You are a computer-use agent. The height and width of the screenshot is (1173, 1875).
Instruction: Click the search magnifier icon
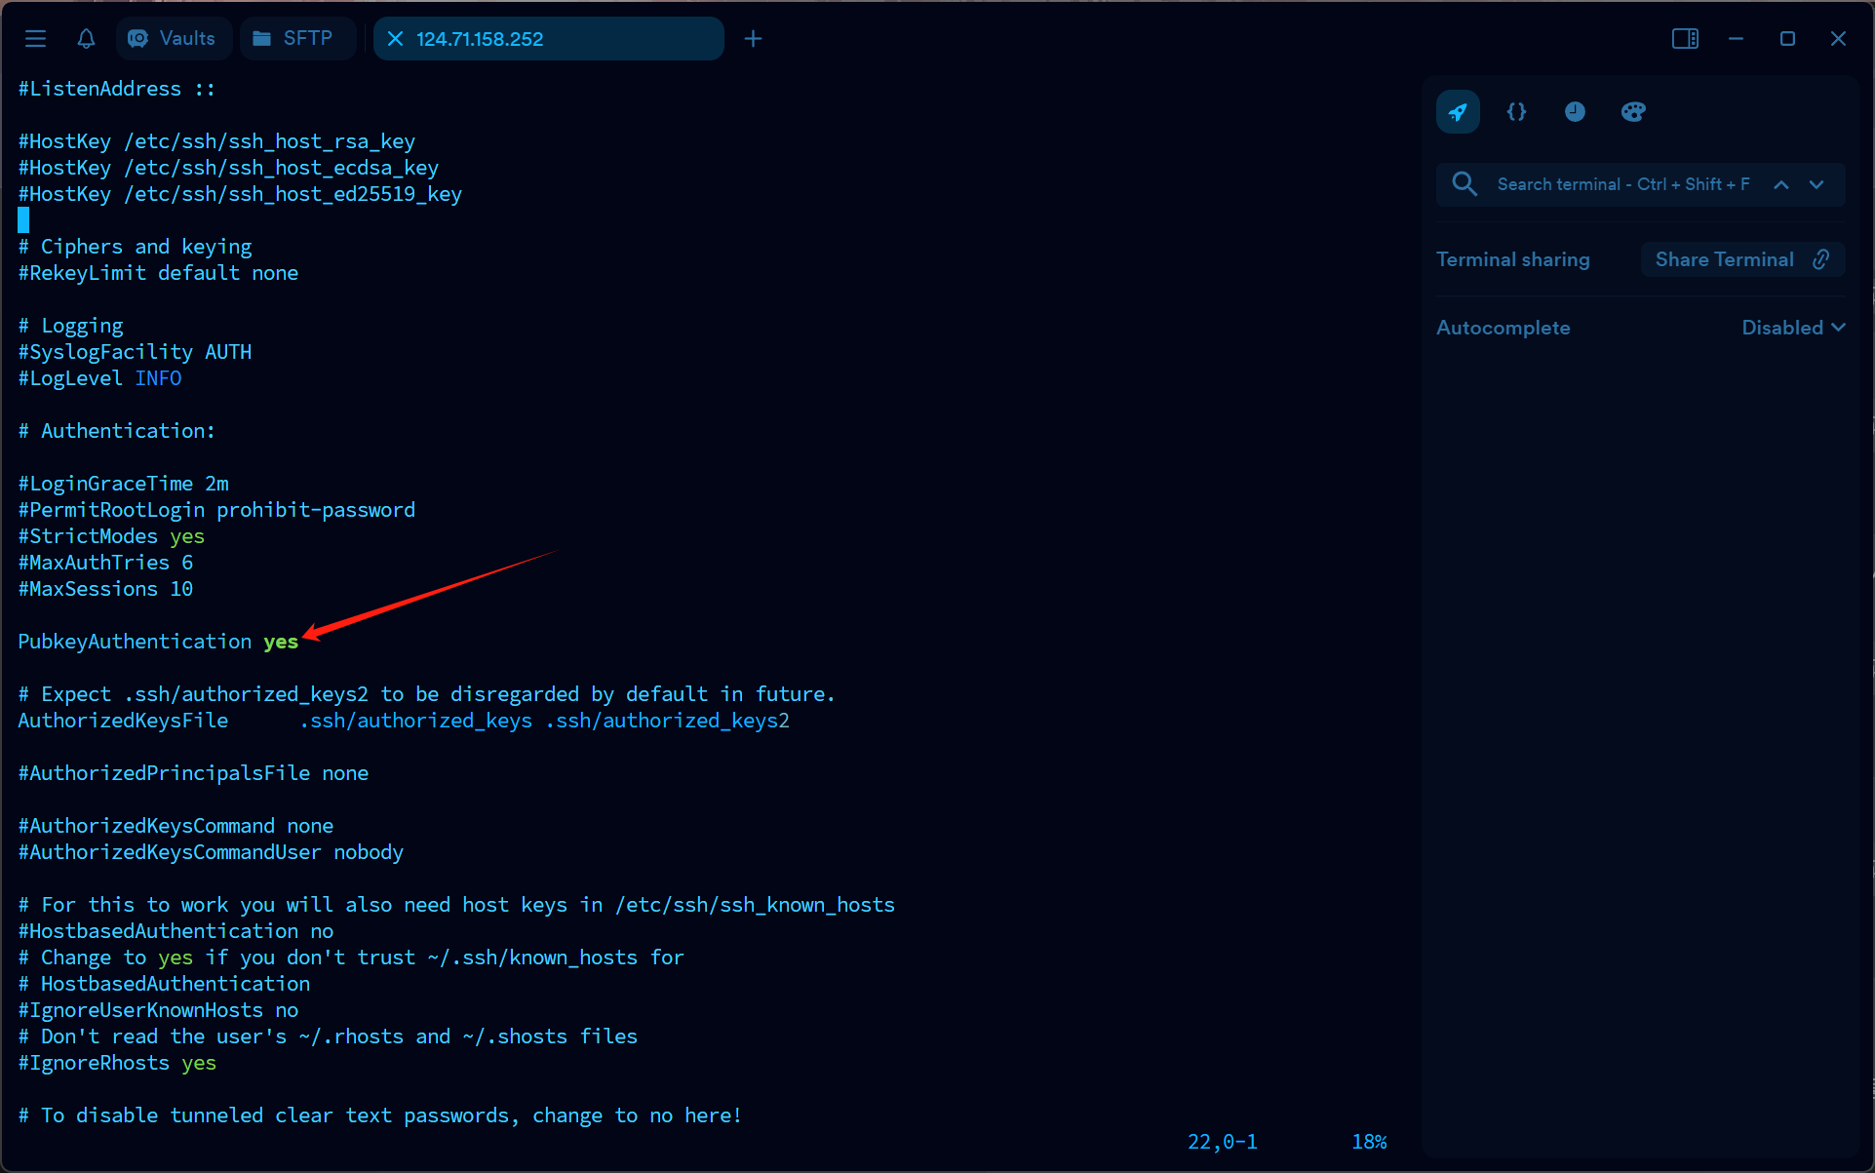point(1464,184)
